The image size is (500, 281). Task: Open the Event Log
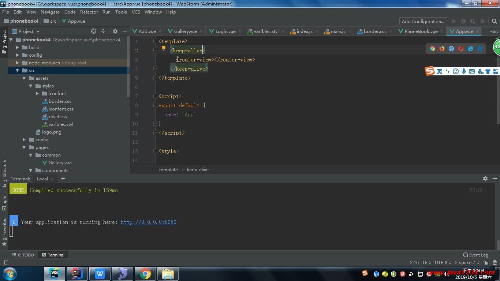tap(475, 255)
